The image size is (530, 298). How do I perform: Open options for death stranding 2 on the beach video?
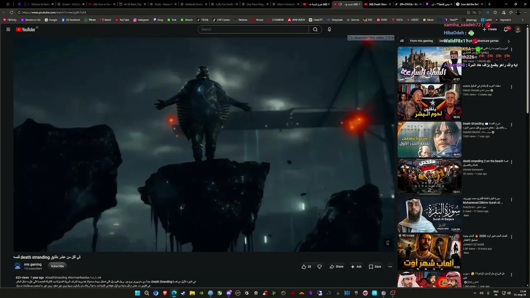511,162
